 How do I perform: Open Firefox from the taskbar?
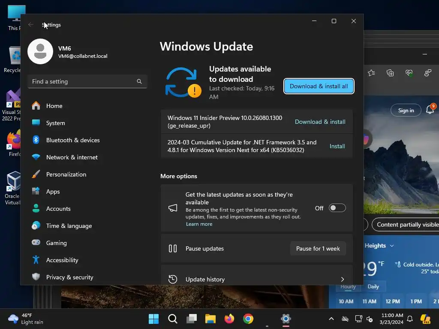[229, 319]
